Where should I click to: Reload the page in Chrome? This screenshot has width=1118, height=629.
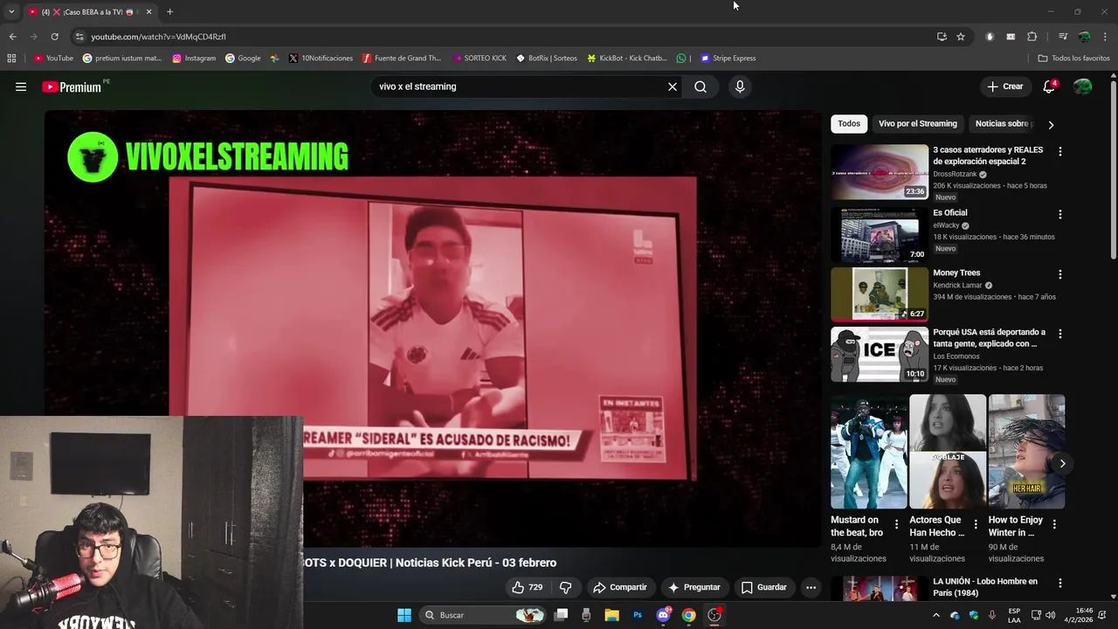click(x=54, y=37)
